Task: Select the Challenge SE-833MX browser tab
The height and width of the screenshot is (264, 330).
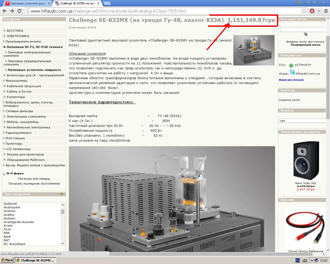Action: click(x=77, y=3)
